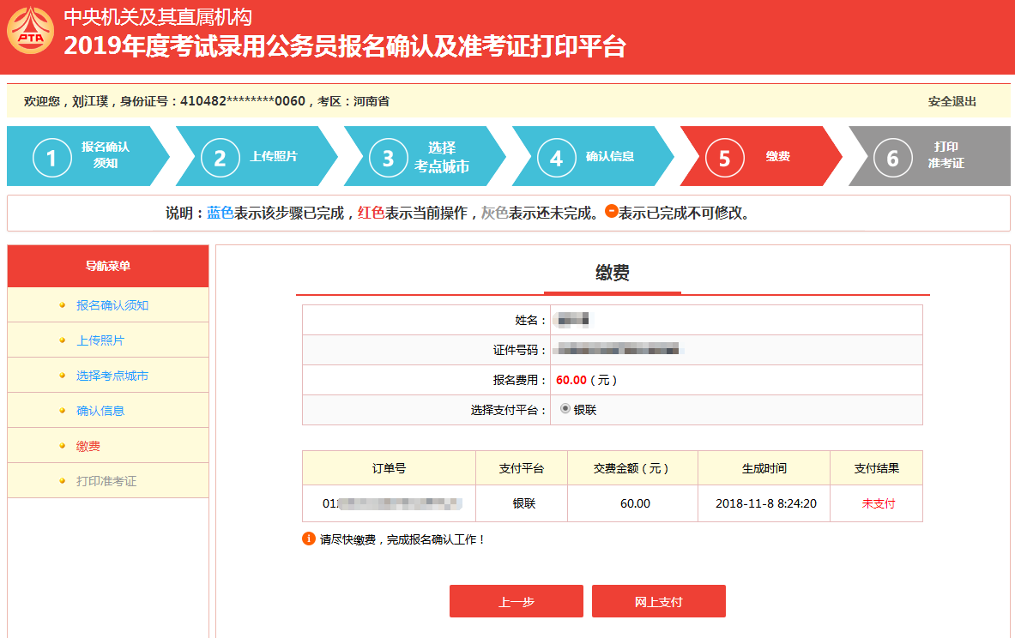This screenshot has height=638, width=1015.
Task: Click step 1 circle 报名确认须知
Action: pyautogui.click(x=51, y=157)
